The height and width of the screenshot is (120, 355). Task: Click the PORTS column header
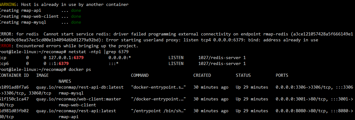pos(282,76)
